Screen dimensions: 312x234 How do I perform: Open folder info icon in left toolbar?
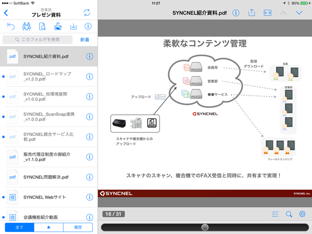pyautogui.click(x=88, y=27)
